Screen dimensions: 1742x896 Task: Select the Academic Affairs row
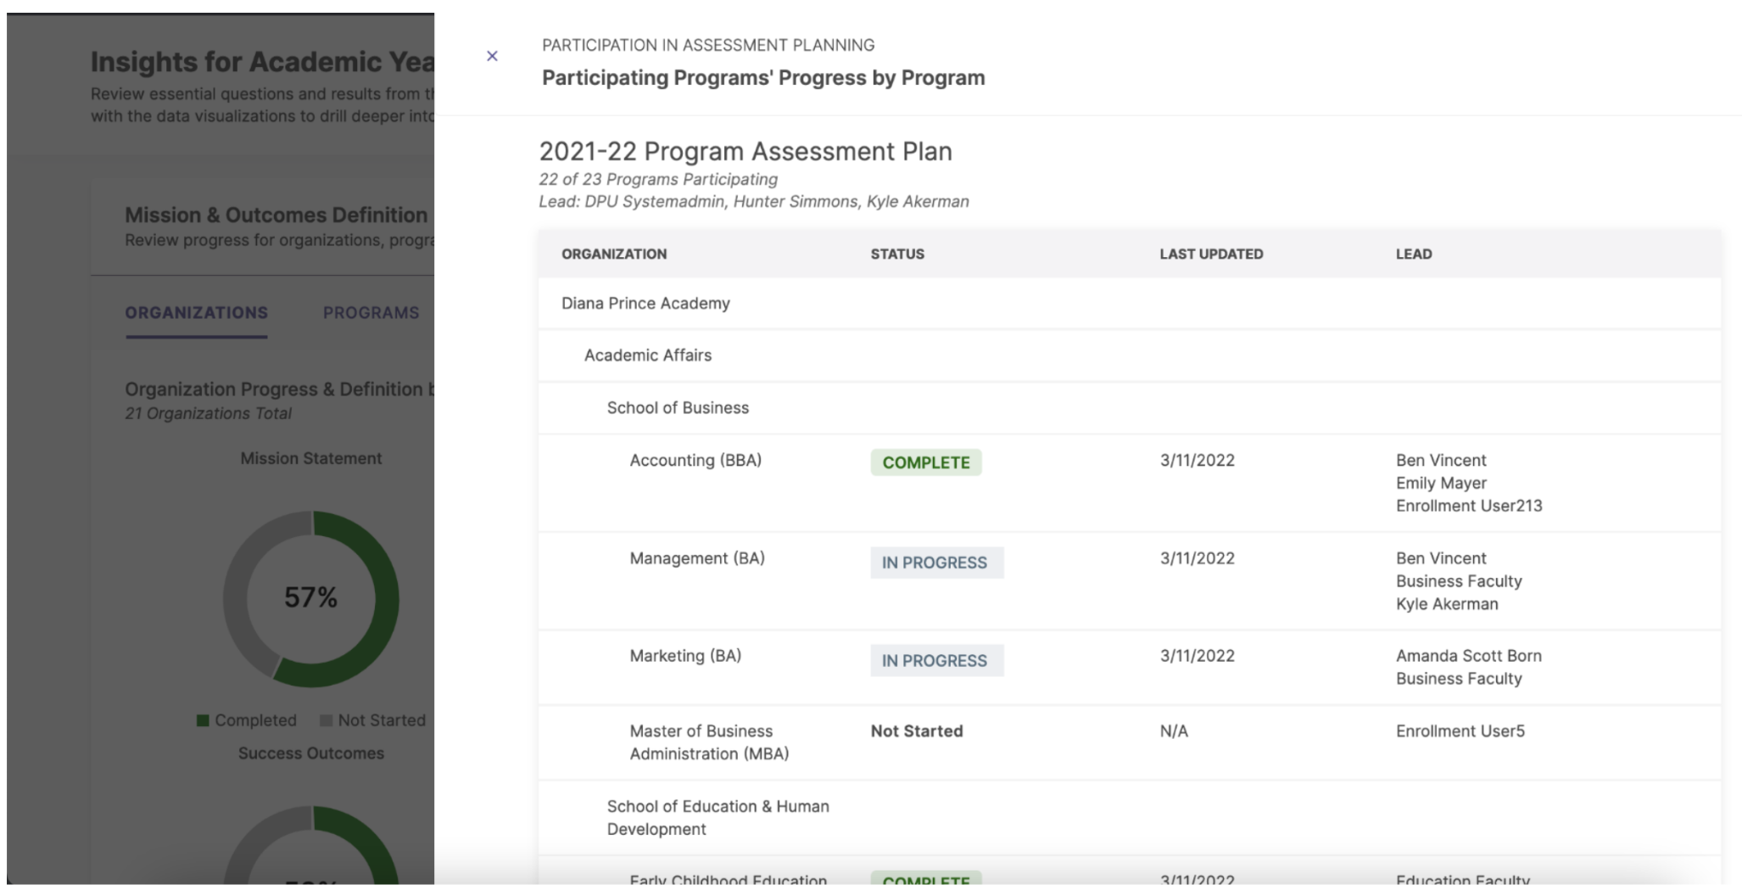(x=1130, y=356)
